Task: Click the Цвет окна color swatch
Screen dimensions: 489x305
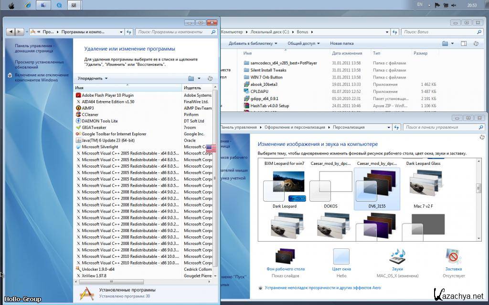Action: coord(341,257)
